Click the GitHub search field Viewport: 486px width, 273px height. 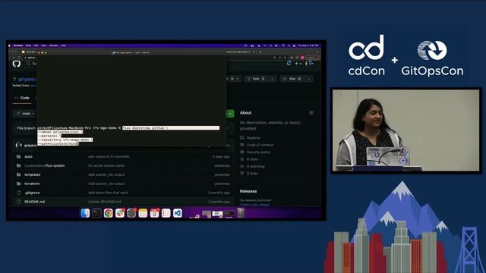click(x=31, y=64)
